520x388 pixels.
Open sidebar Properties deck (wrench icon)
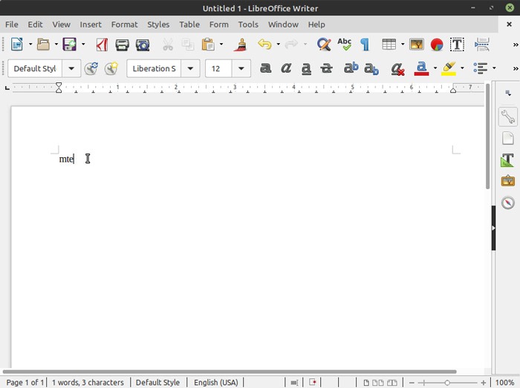507,117
